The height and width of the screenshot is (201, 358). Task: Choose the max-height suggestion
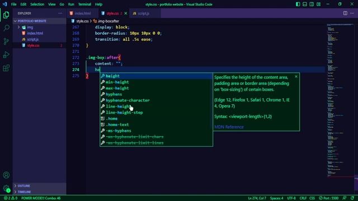pyautogui.click(x=156, y=88)
